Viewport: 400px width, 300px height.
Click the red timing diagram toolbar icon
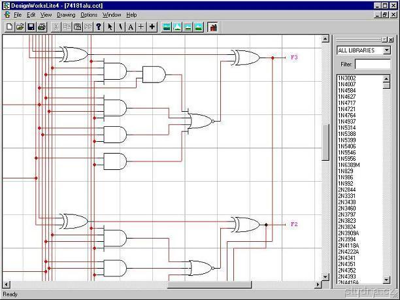click(213, 27)
